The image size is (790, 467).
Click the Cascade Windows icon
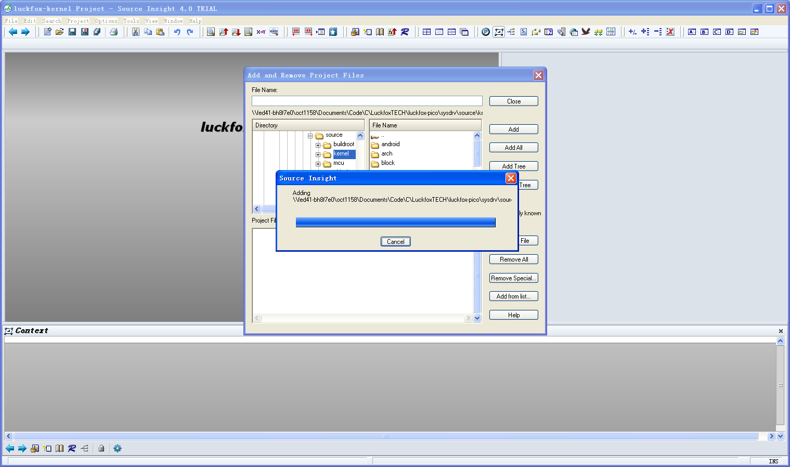464,32
